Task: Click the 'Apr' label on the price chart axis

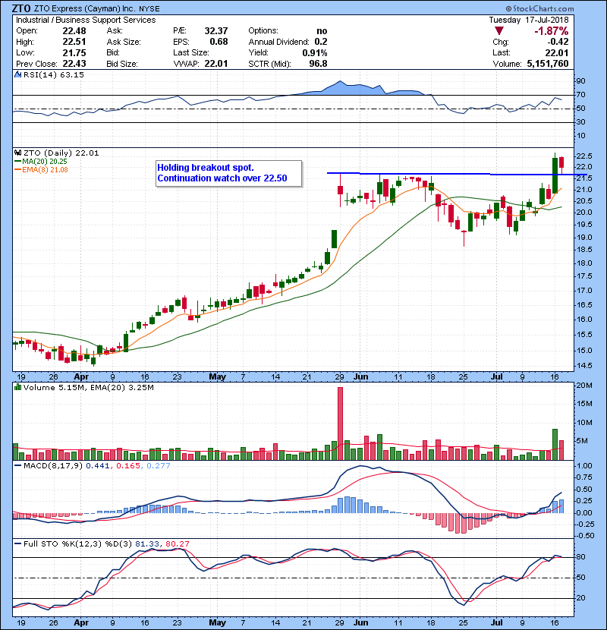Action: pos(81,377)
